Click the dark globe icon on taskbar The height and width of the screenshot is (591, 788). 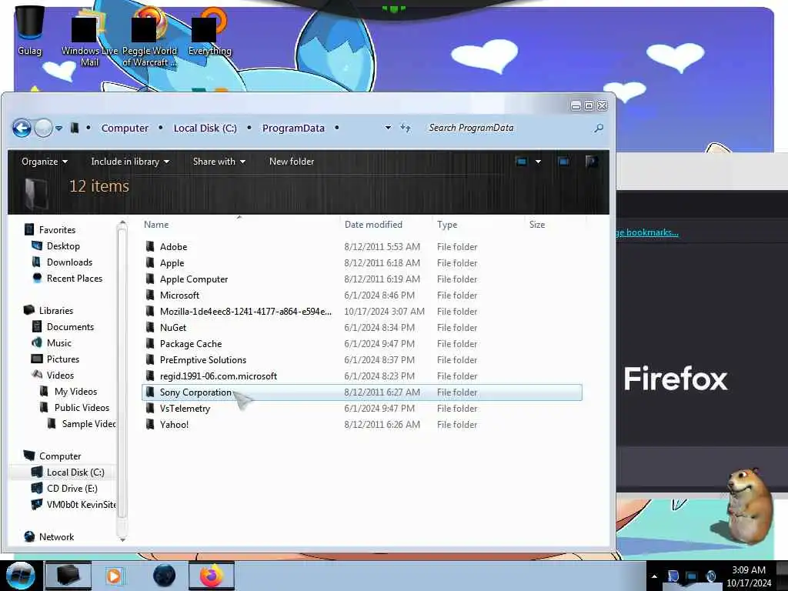[165, 576]
